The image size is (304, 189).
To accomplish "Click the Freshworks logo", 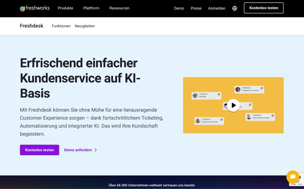I will tap(35, 8).
